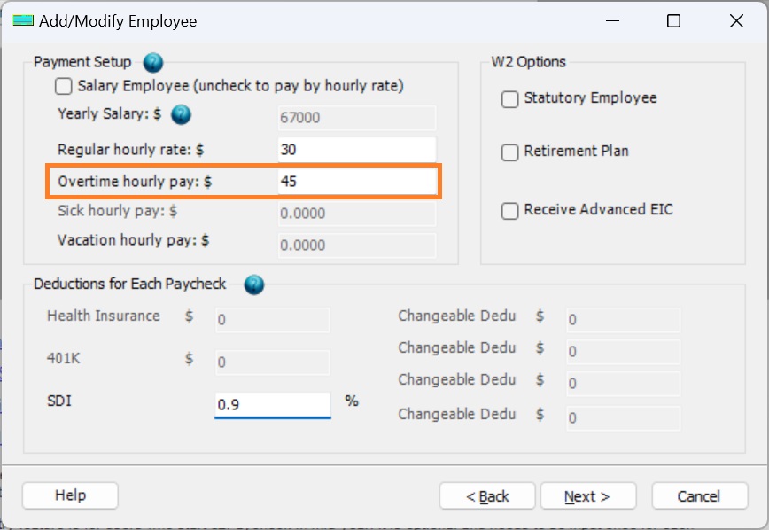Check the Salary Employee checkbox

point(62,86)
